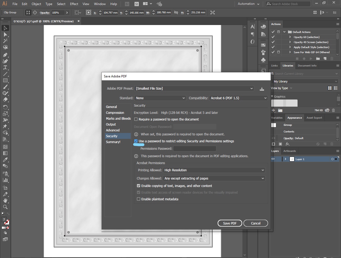Open the Compression settings section

115,113
